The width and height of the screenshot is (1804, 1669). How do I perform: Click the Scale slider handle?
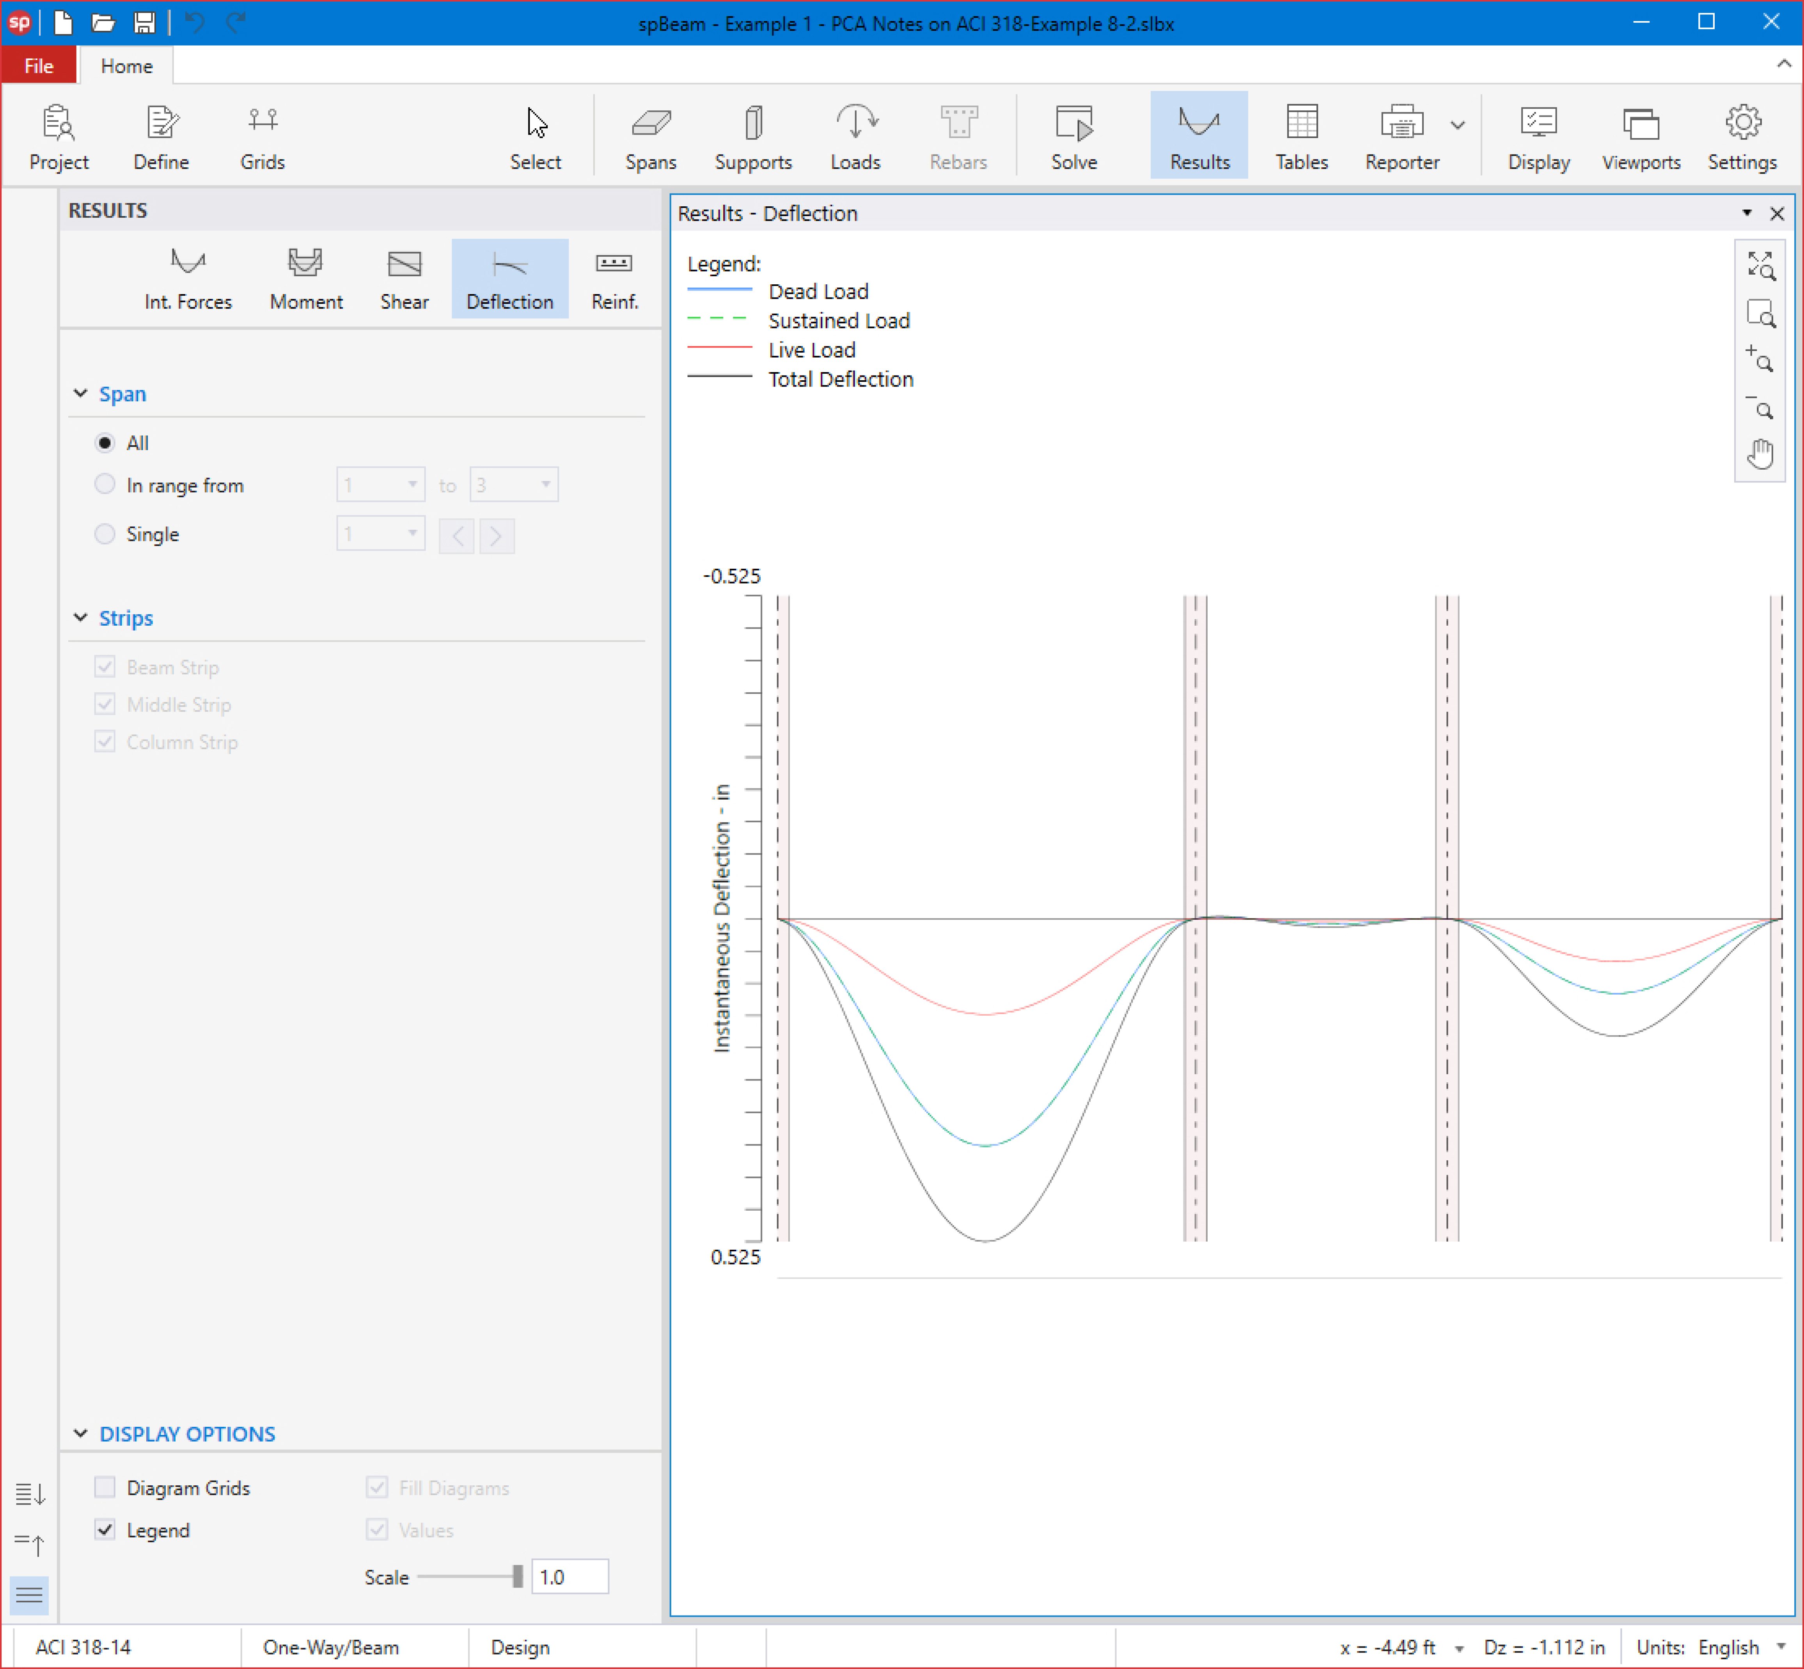point(517,1577)
